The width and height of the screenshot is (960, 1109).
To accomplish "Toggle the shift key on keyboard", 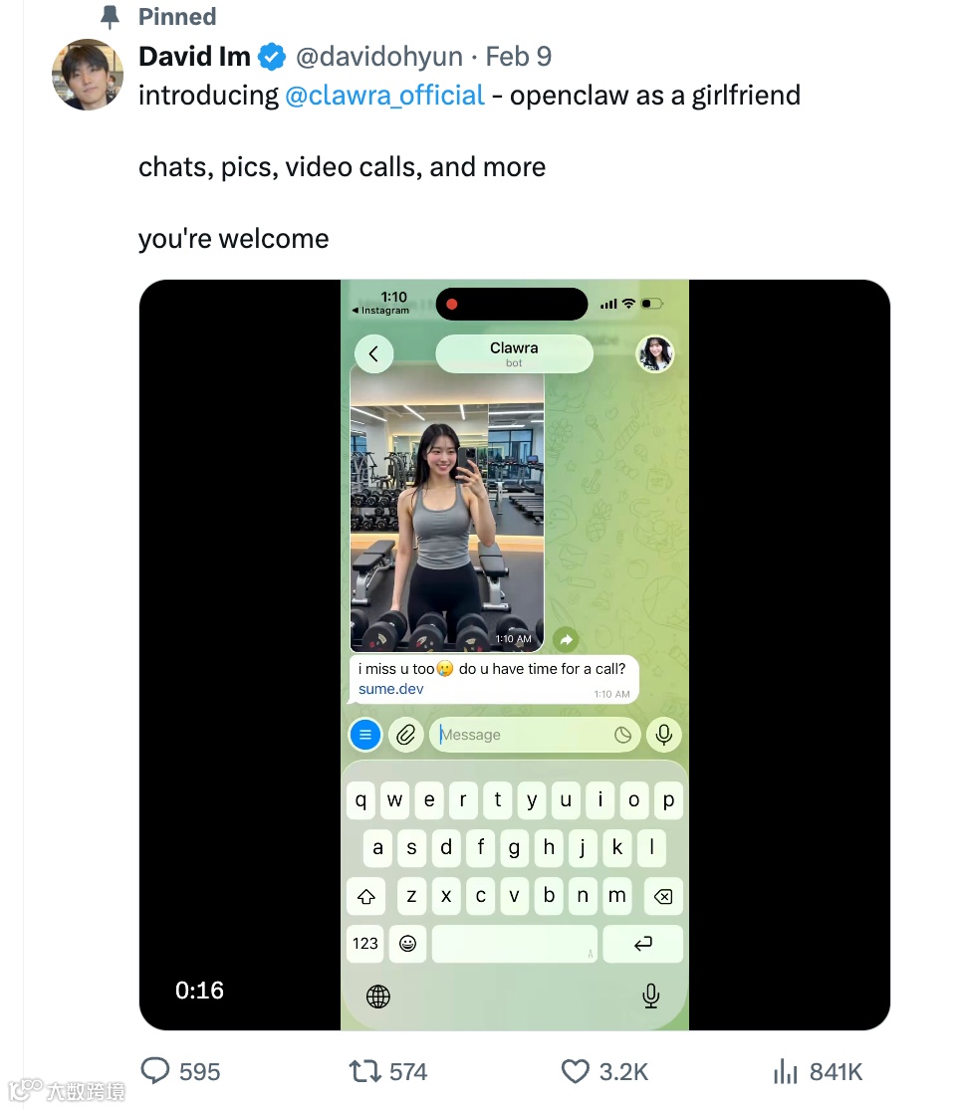I will [365, 897].
